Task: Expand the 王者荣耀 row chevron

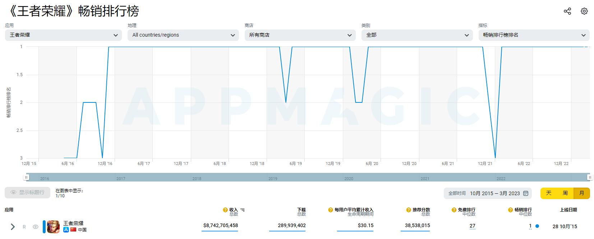Action: click(x=13, y=227)
